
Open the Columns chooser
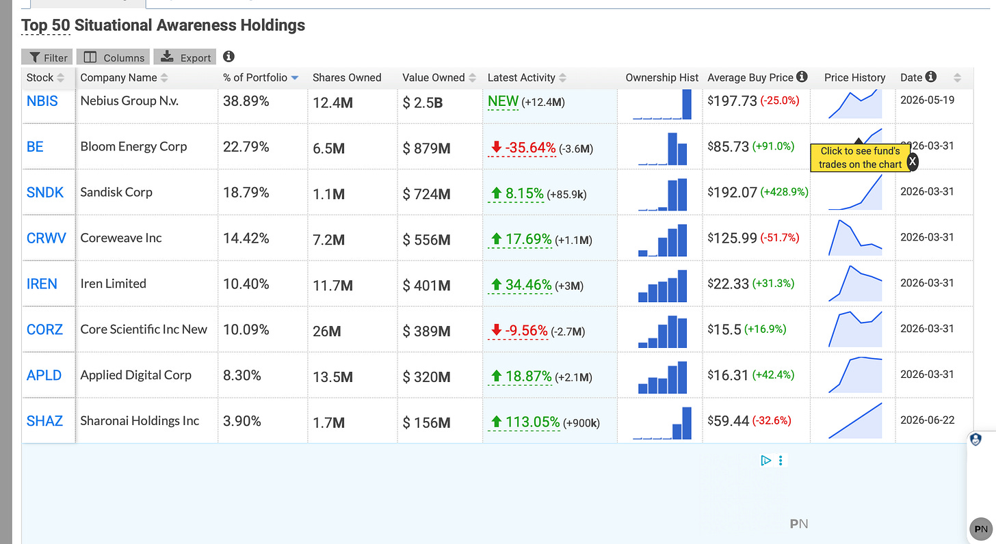coord(113,57)
